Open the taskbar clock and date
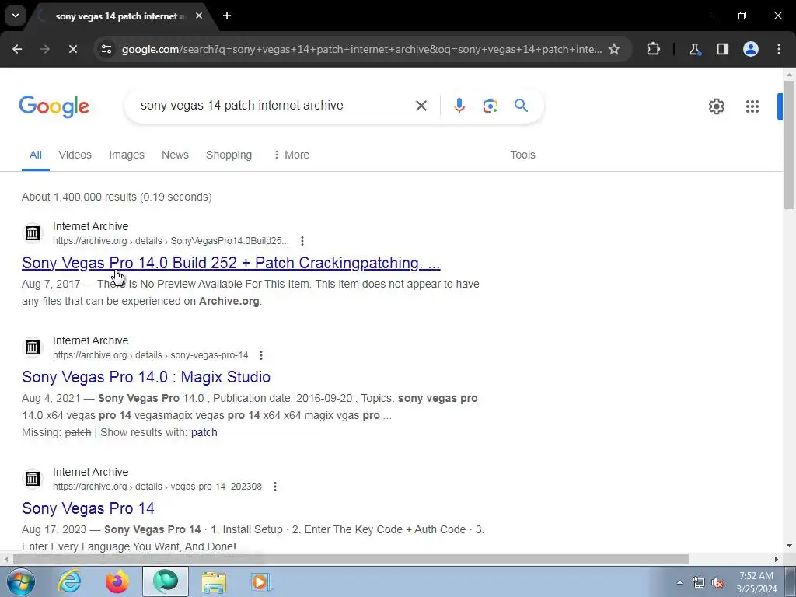 click(x=756, y=582)
